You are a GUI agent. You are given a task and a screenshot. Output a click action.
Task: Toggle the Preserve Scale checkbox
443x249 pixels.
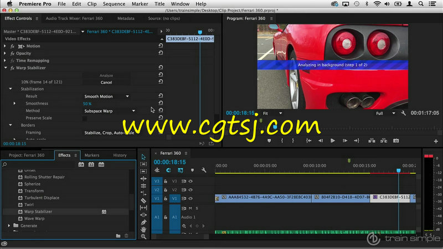[85, 118]
